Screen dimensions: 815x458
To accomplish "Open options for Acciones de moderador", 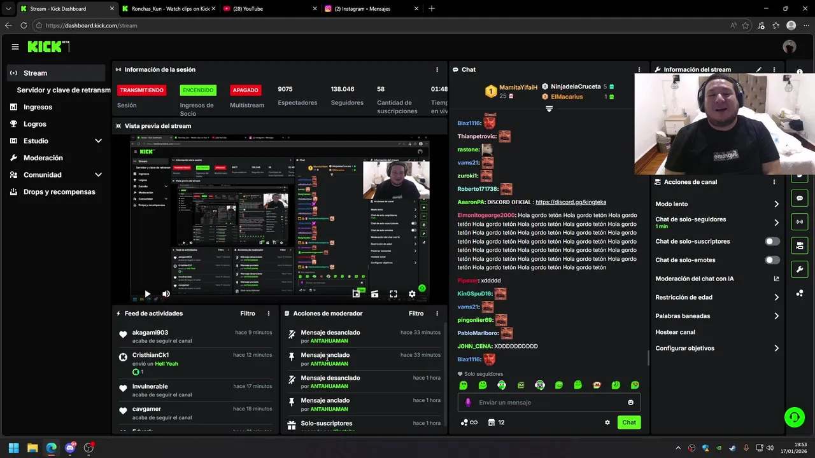I will tap(437, 314).
